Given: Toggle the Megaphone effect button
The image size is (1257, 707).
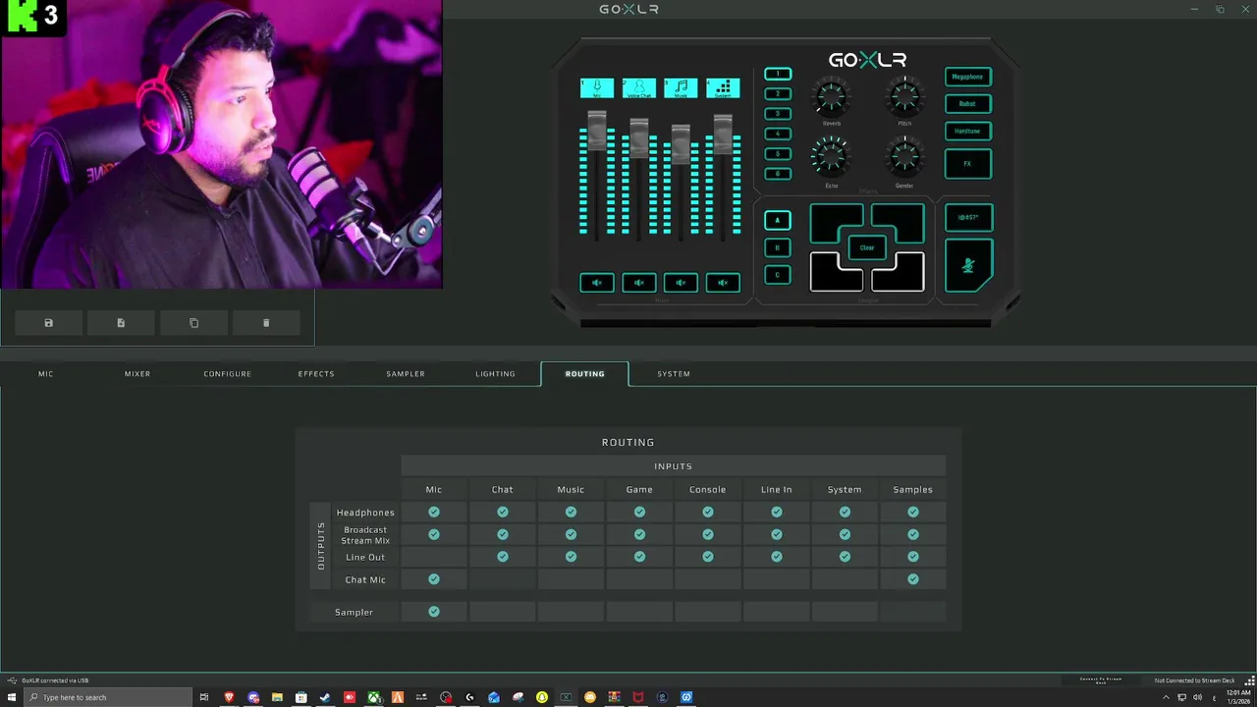Looking at the screenshot, I should coord(967,77).
